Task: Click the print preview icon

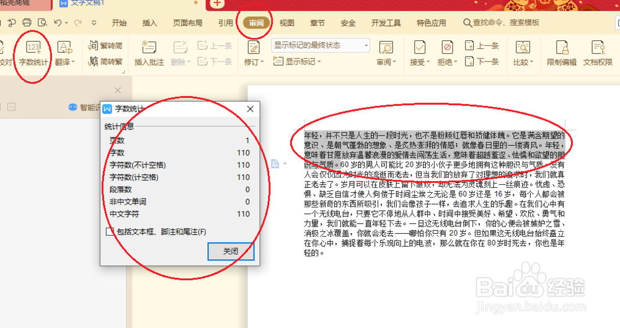Action: click(42, 22)
